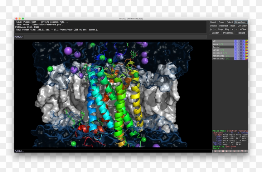This screenshot has height=172, width=262.
Task: Open the Action (A) menu for the (sele) selection
Action: point(235,47)
